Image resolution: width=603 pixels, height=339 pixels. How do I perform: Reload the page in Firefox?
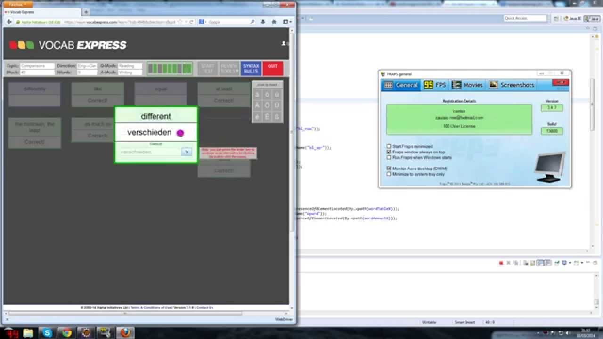[x=192, y=22]
